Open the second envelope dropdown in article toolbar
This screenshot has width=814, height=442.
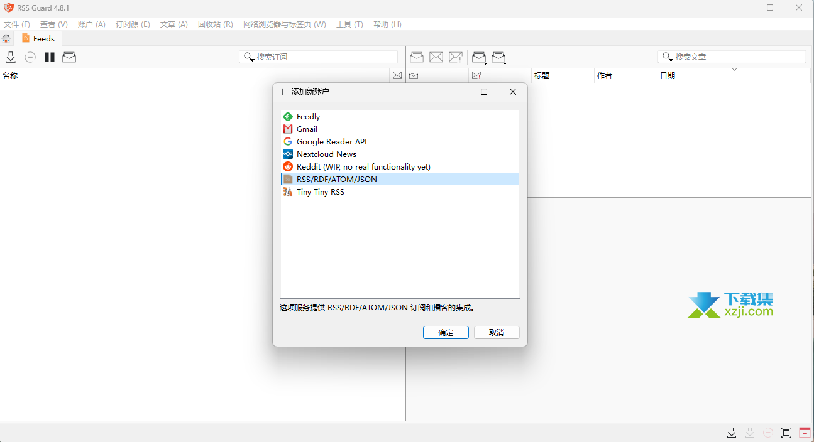(x=499, y=58)
